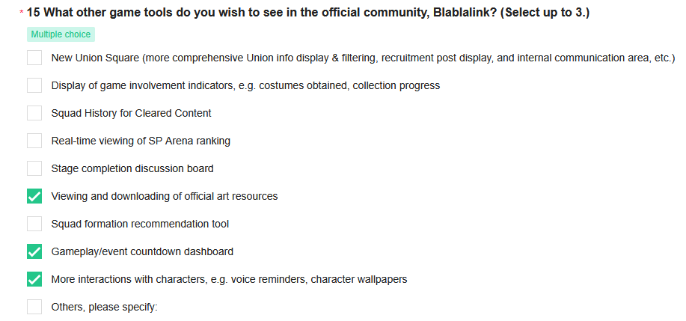Image resolution: width=686 pixels, height=321 pixels.
Task: Tick Squad formation recommendation tool checkbox
Action: [34, 224]
